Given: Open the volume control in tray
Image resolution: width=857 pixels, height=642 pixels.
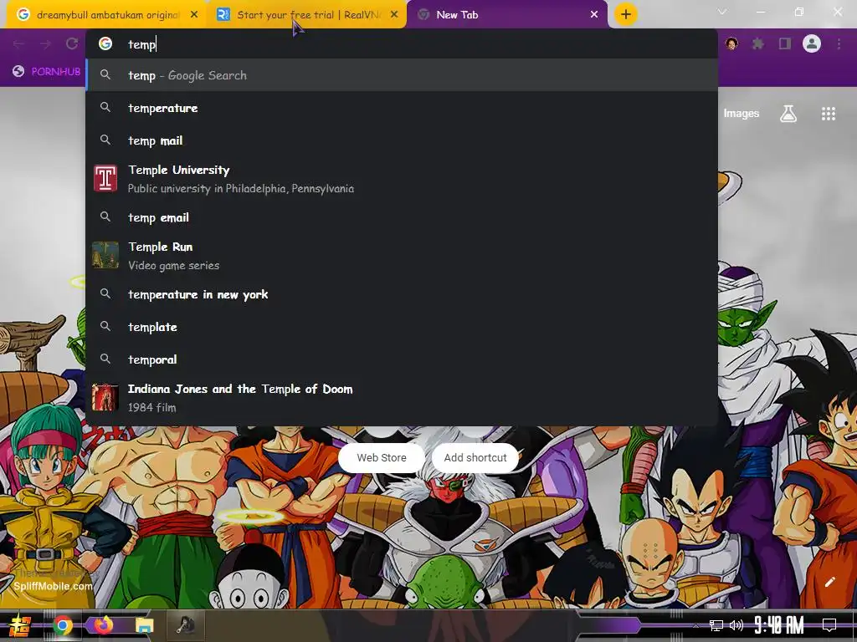Looking at the screenshot, I should pos(736,625).
